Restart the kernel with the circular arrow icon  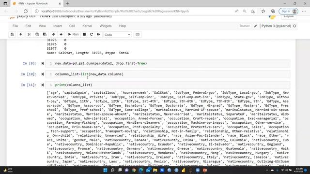(92, 34)
